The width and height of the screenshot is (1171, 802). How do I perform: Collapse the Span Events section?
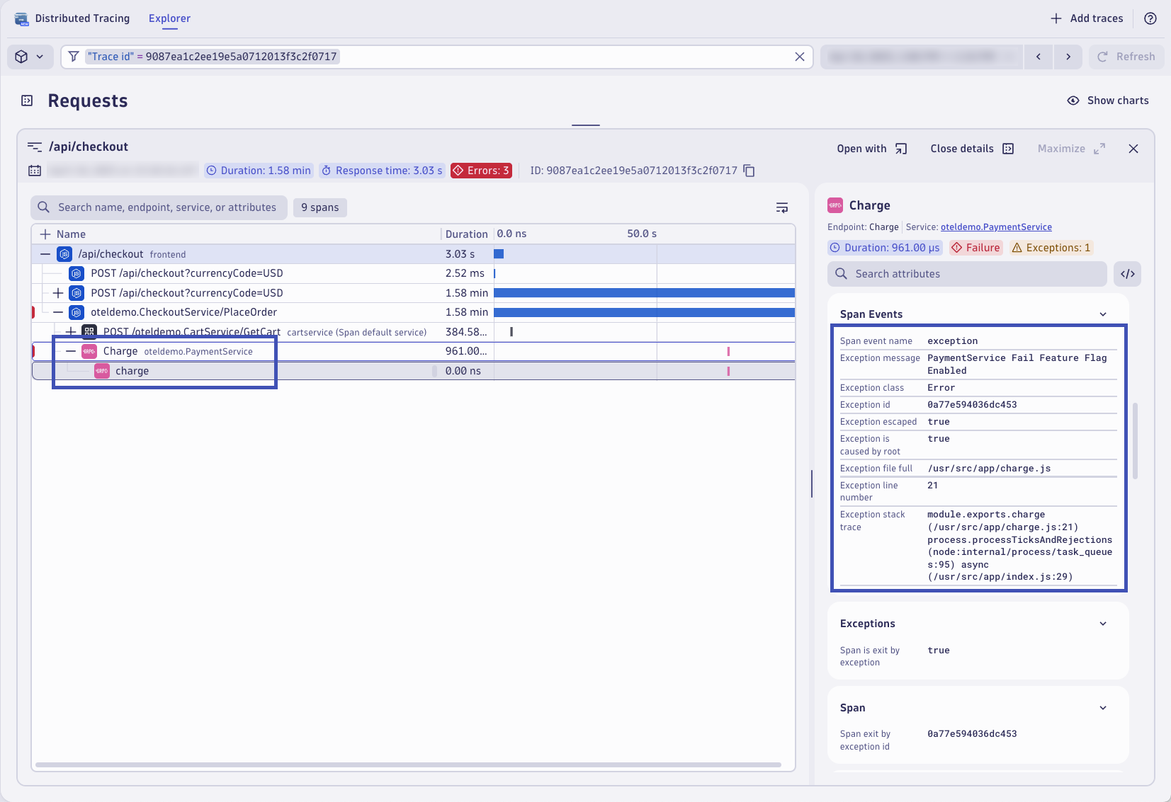click(x=1103, y=314)
